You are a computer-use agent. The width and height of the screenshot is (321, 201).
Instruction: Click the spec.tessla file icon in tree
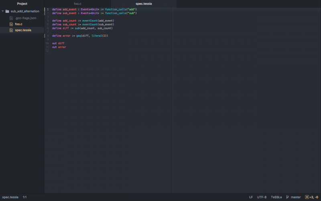11,30
